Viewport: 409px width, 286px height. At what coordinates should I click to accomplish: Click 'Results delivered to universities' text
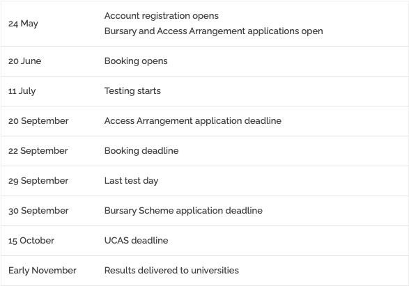tap(171, 271)
